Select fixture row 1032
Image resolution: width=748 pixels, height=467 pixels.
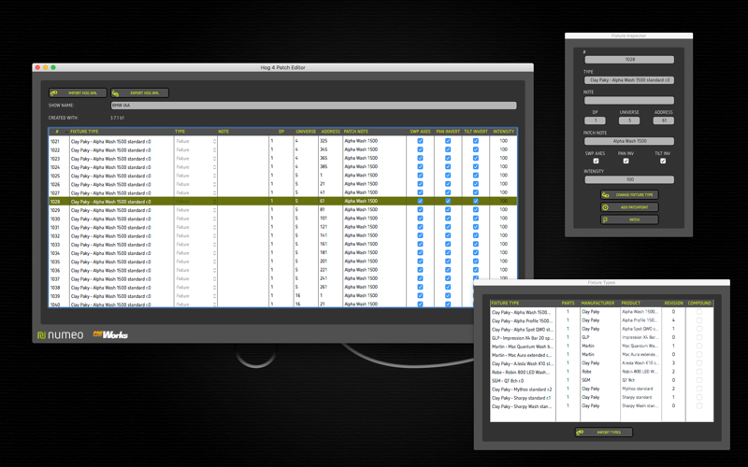pos(283,235)
